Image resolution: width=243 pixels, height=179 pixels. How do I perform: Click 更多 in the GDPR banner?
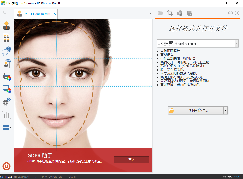131,160
